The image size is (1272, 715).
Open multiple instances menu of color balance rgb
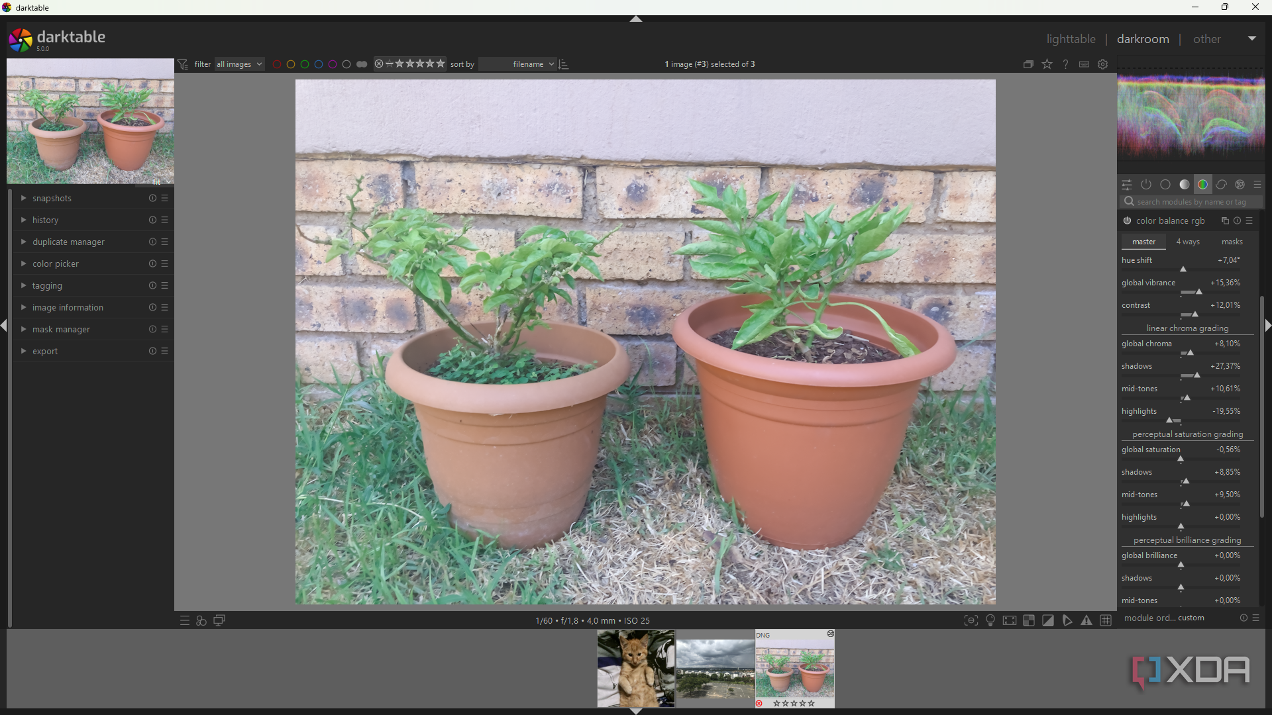tap(1225, 220)
